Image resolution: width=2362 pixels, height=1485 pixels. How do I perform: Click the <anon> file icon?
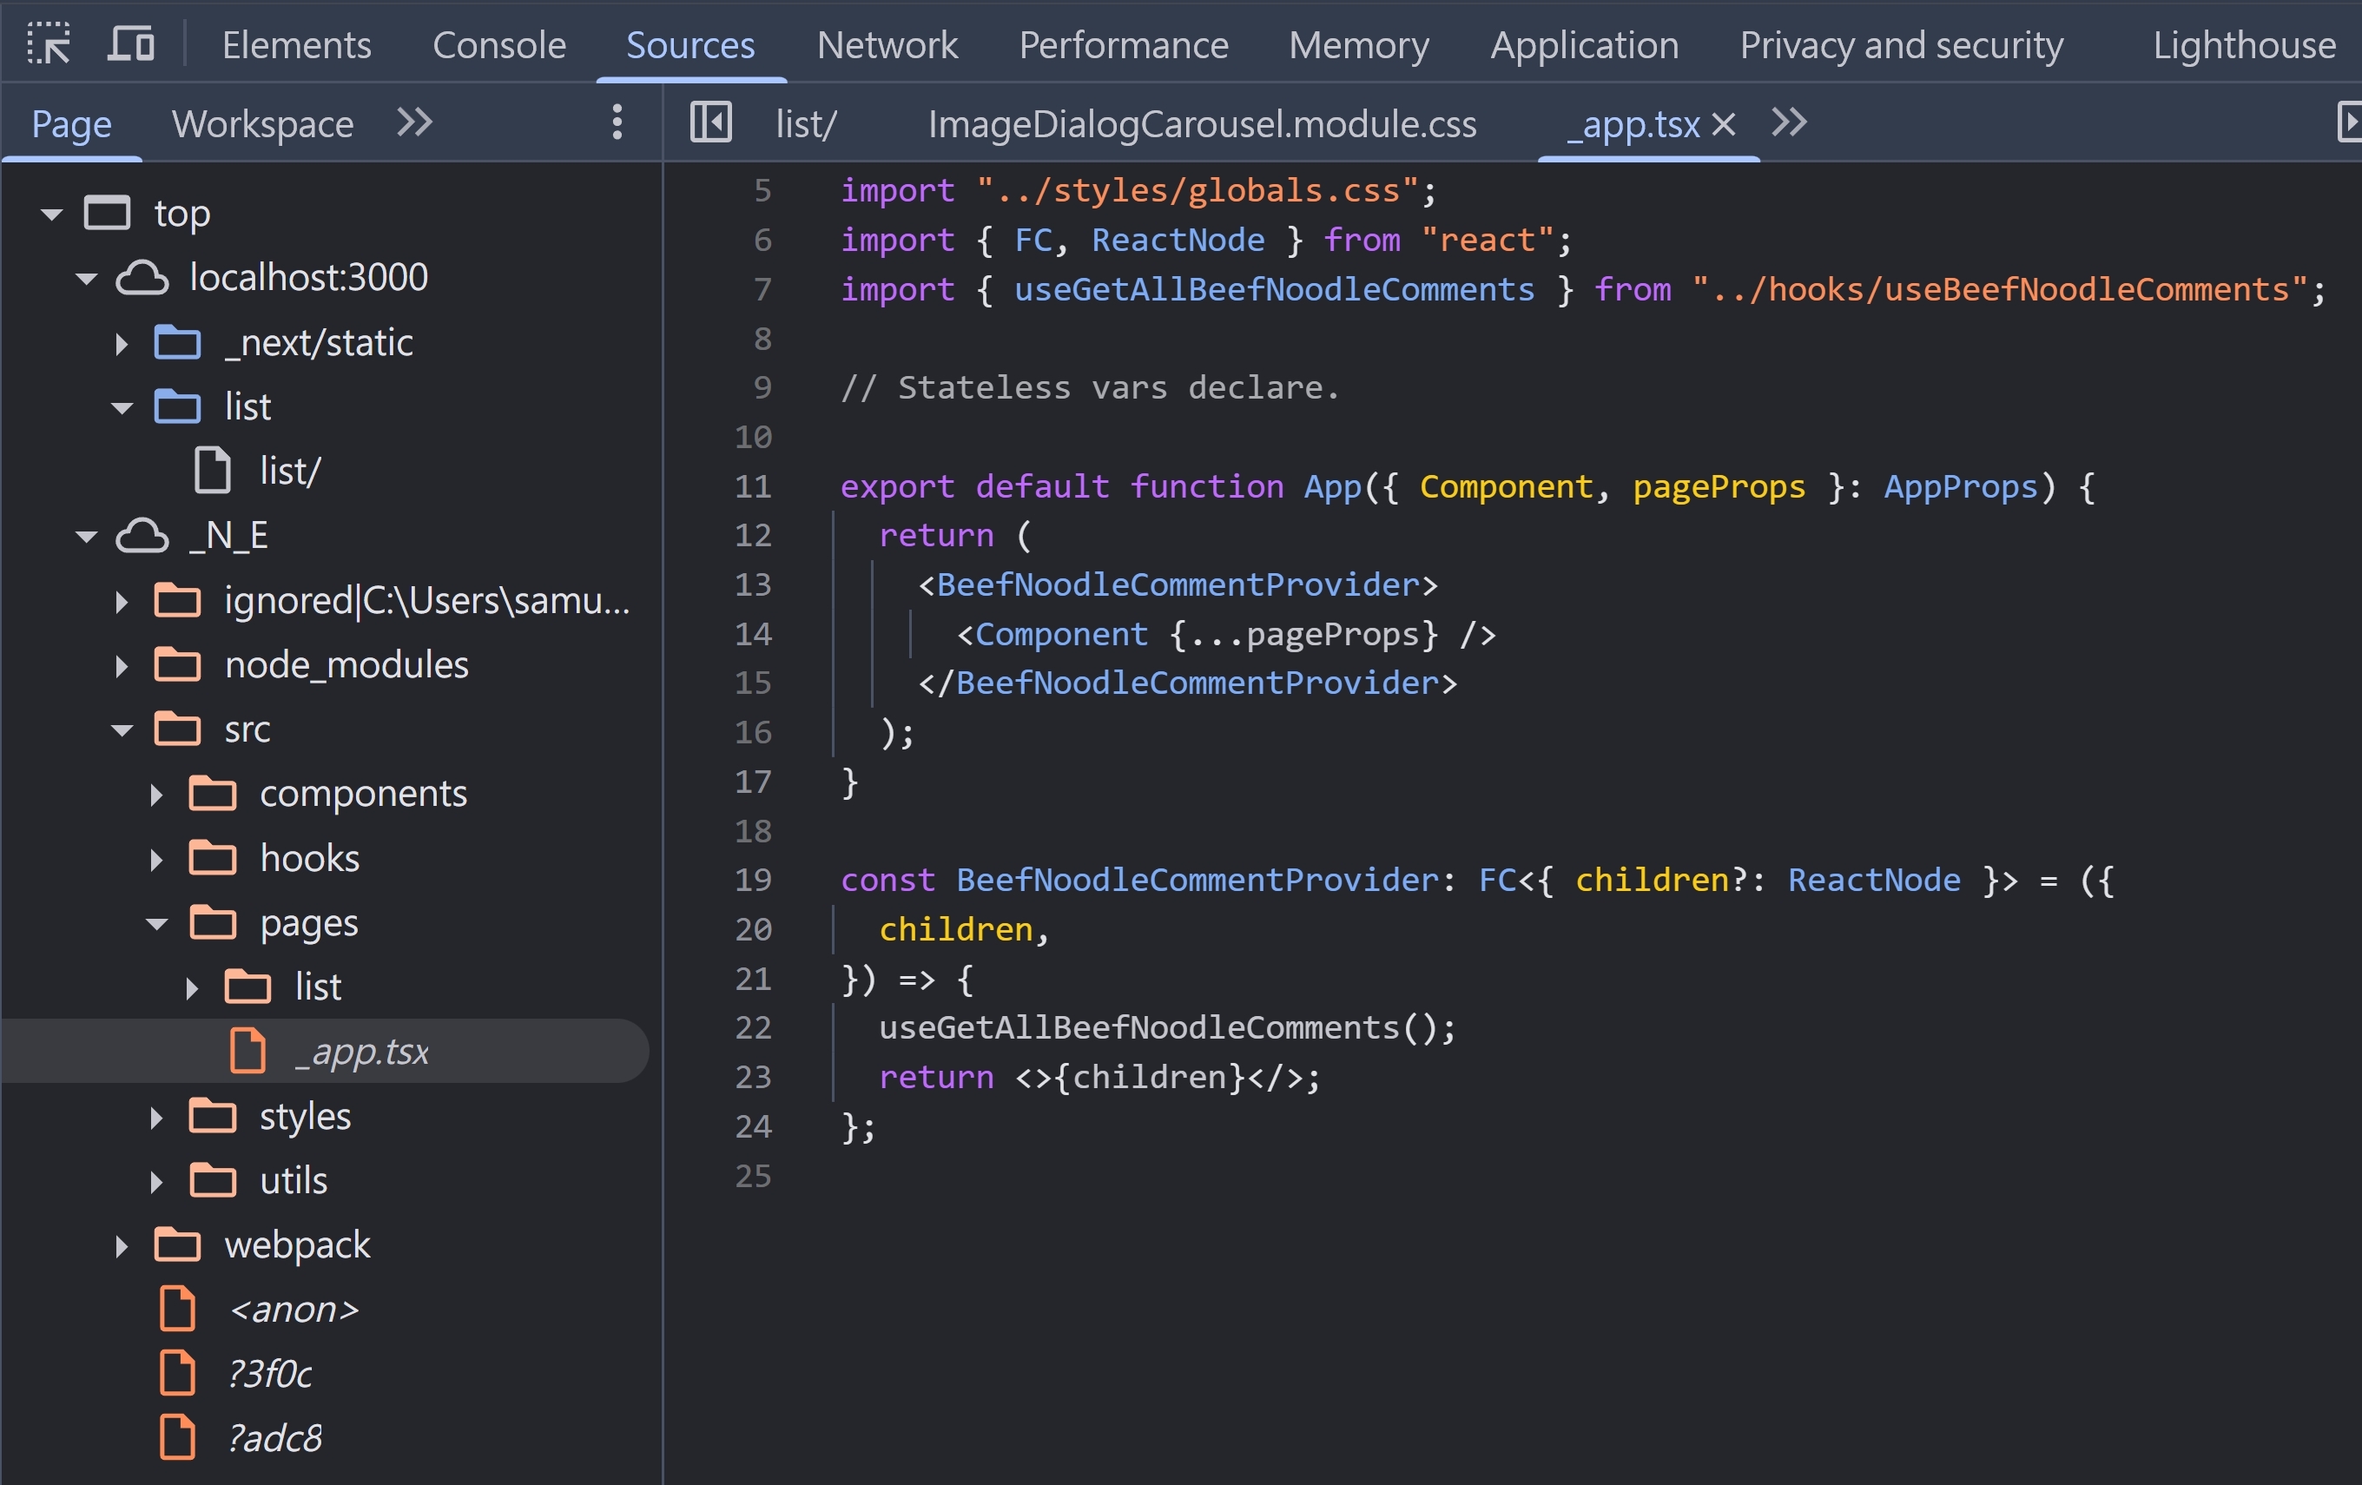tap(177, 1309)
